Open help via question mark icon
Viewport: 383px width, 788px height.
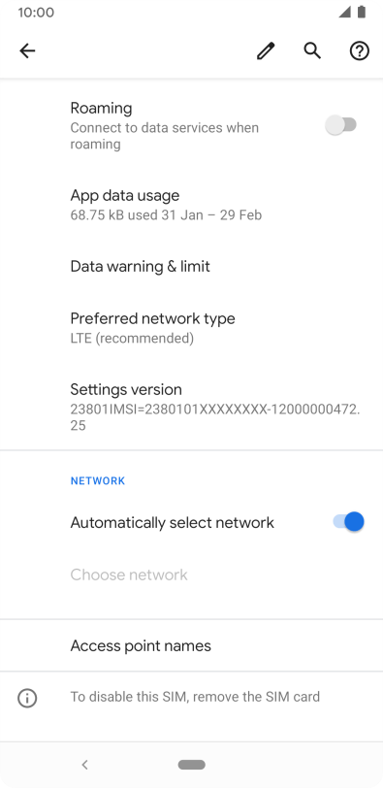360,50
